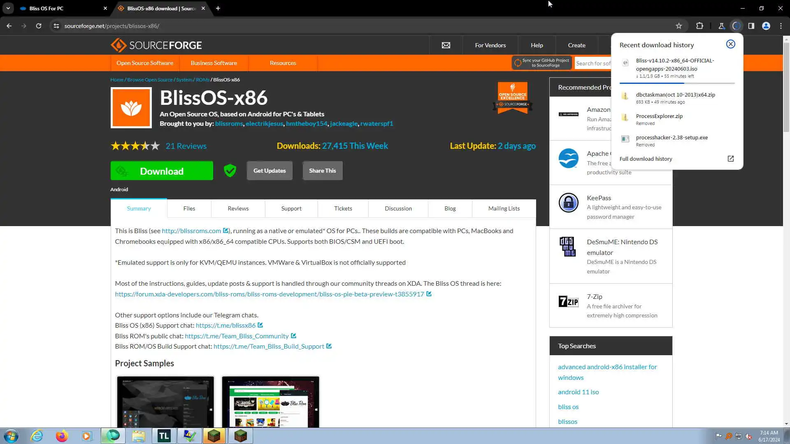Click the Bliss ISO download progress bar
790x444 pixels.
[677, 83]
